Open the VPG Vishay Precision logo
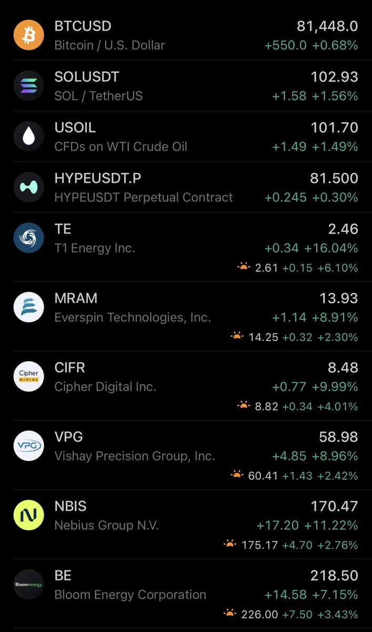Viewport: 372px width, 632px height. coord(28,446)
